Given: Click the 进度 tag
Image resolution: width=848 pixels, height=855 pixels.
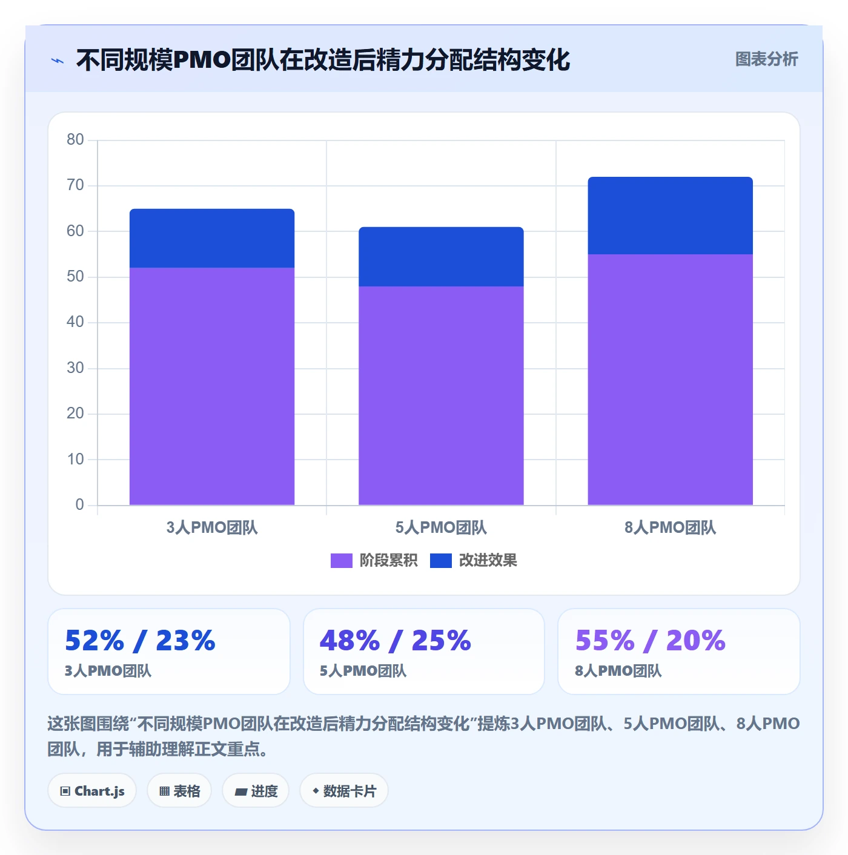Looking at the screenshot, I should [x=256, y=791].
